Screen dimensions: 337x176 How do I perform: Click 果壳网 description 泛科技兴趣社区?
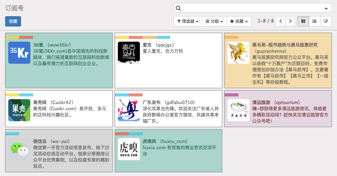pos(70,112)
